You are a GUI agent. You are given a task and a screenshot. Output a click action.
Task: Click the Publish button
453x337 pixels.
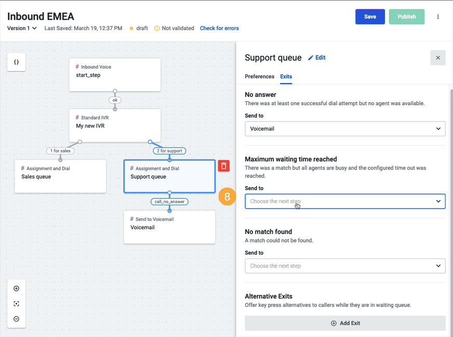coord(406,17)
